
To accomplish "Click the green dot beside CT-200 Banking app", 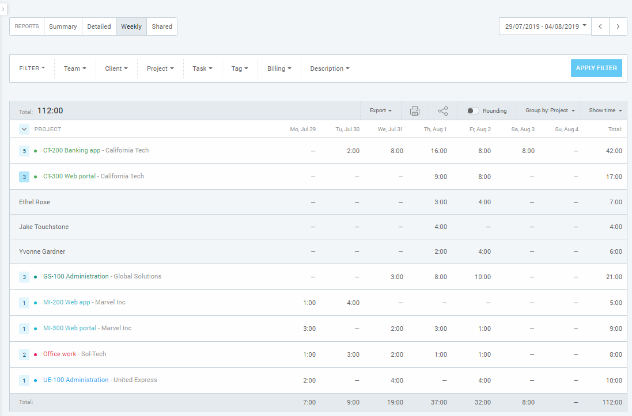I will point(36,151).
